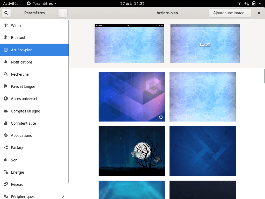Select Confidentialité settings panel
265x199 pixels.
pyautogui.click(x=34, y=123)
